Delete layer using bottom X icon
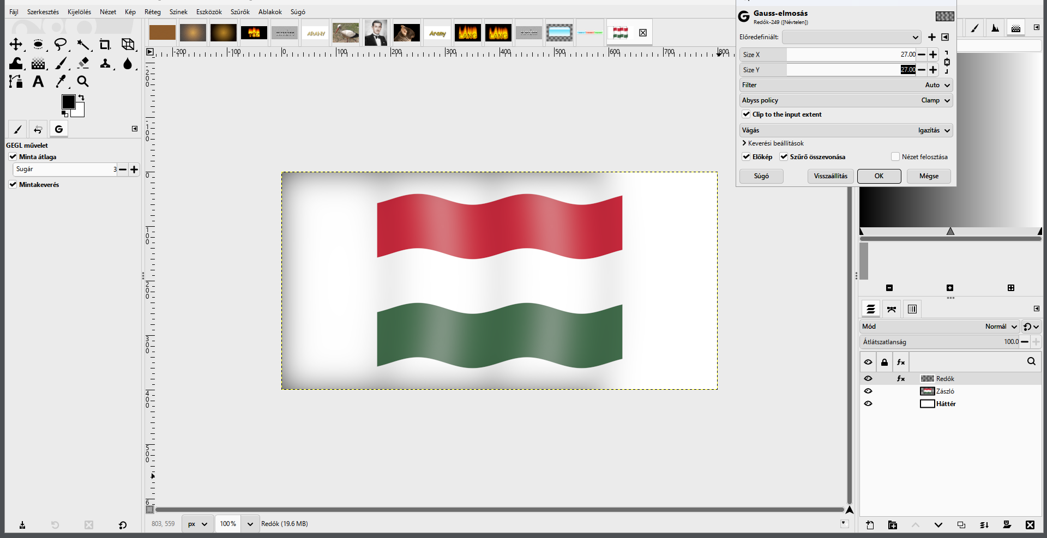Image resolution: width=1047 pixels, height=538 pixels. 1030,525
